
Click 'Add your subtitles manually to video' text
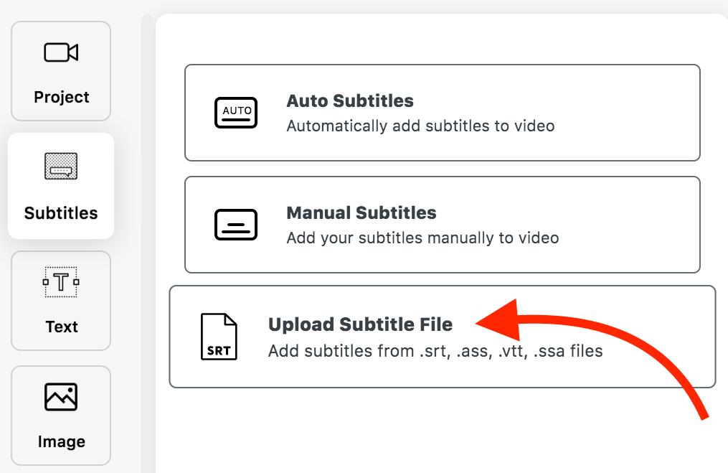coord(422,238)
